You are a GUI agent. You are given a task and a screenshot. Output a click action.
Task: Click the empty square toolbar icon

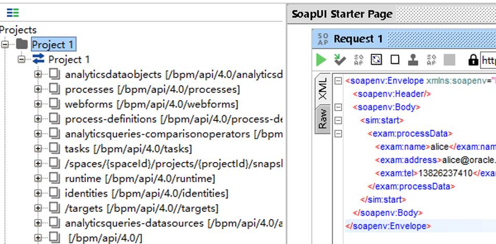point(395,60)
